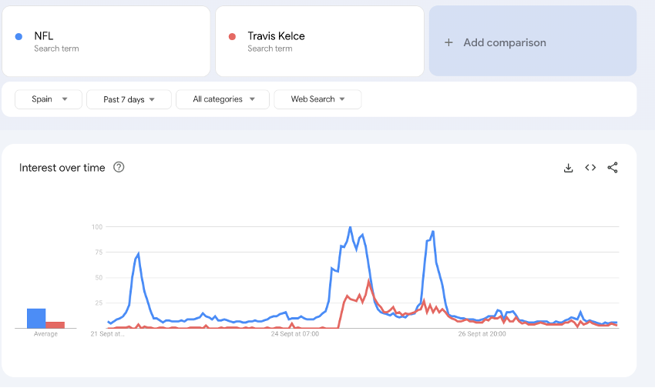Click the plus icon in Add comparison
Image resolution: width=655 pixels, height=388 pixels.
pyautogui.click(x=448, y=42)
